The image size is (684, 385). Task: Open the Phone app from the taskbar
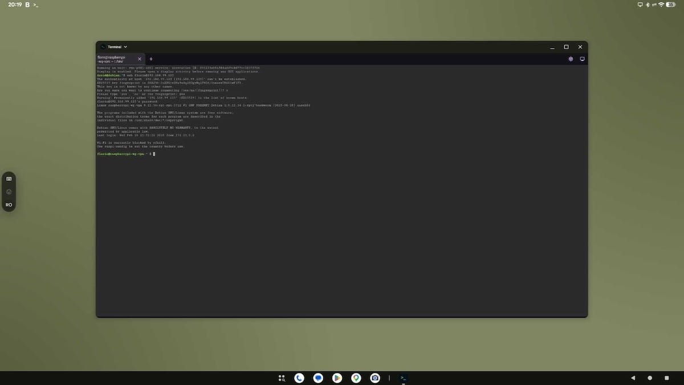299,378
